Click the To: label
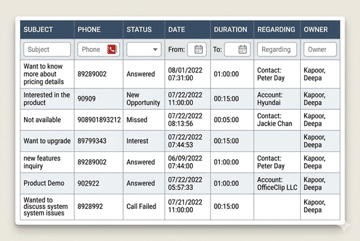Image resolution: width=360 pixels, height=241 pixels. tap(217, 49)
